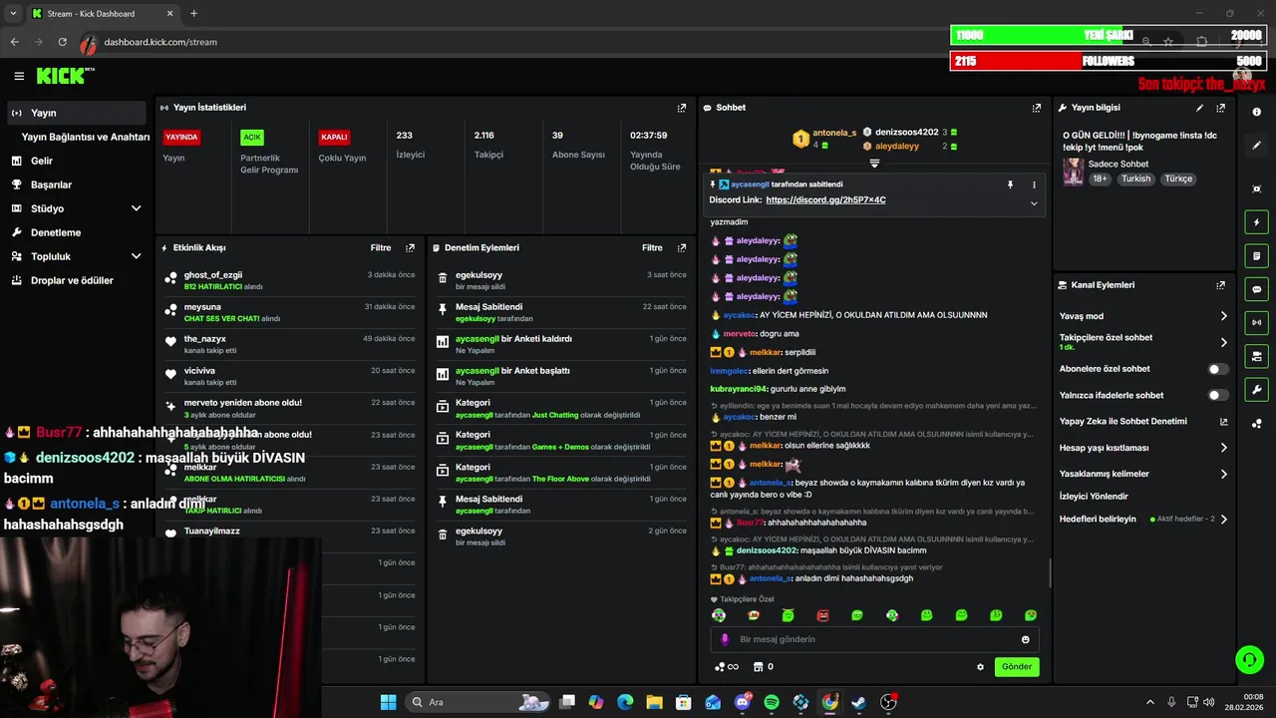Click İzleyici Yönlendir
This screenshot has height=718, width=1276.
(1094, 497)
